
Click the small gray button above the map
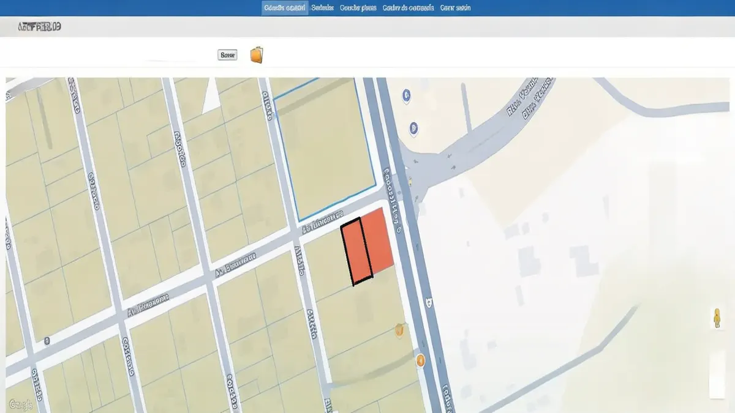pyautogui.click(x=227, y=55)
